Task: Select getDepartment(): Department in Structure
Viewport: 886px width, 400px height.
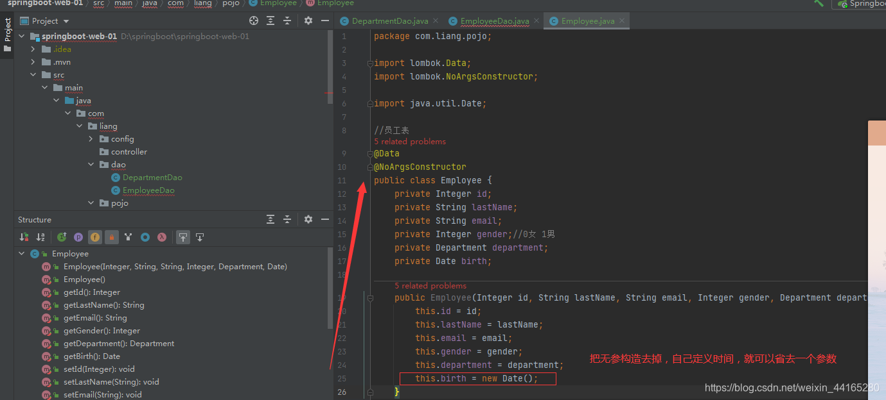Action: [119, 344]
